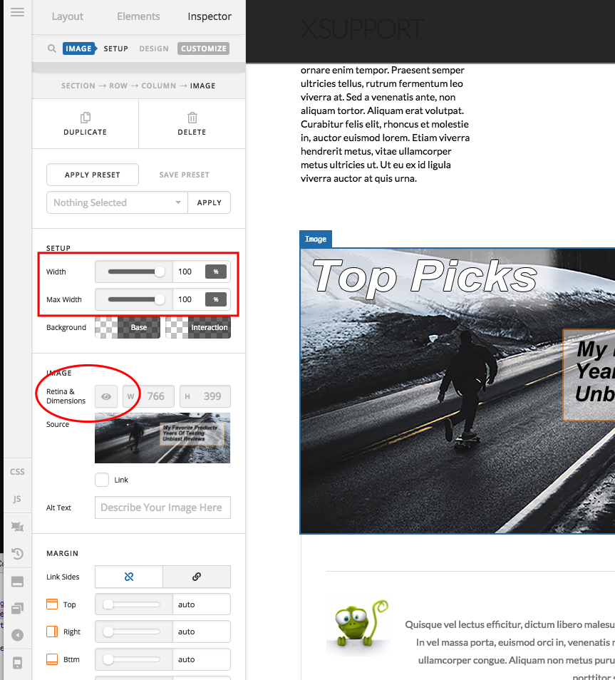This screenshot has height=680, width=615.
Task: Open the CSS editor in sidebar
Action: point(17,472)
